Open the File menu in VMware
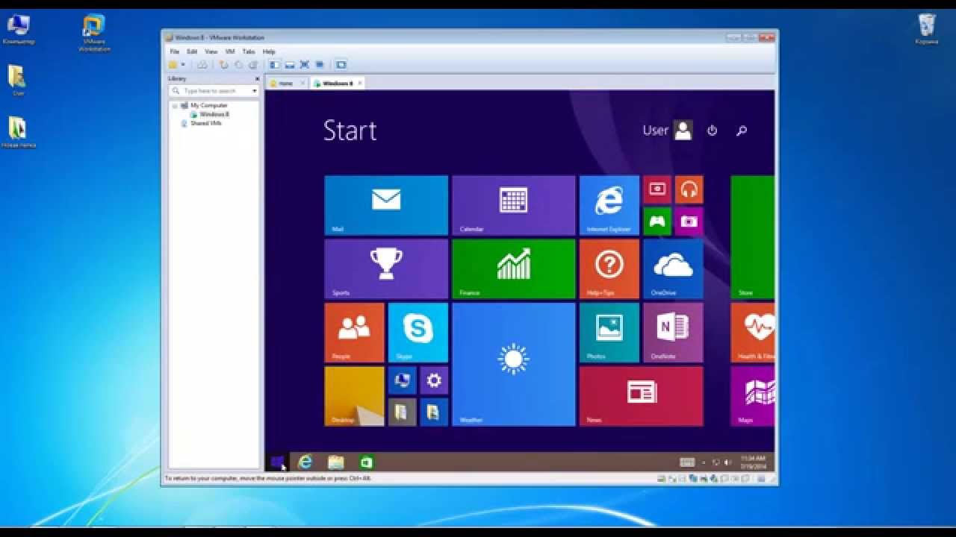This screenshot has height=537, width=956. tap(174, 51)
